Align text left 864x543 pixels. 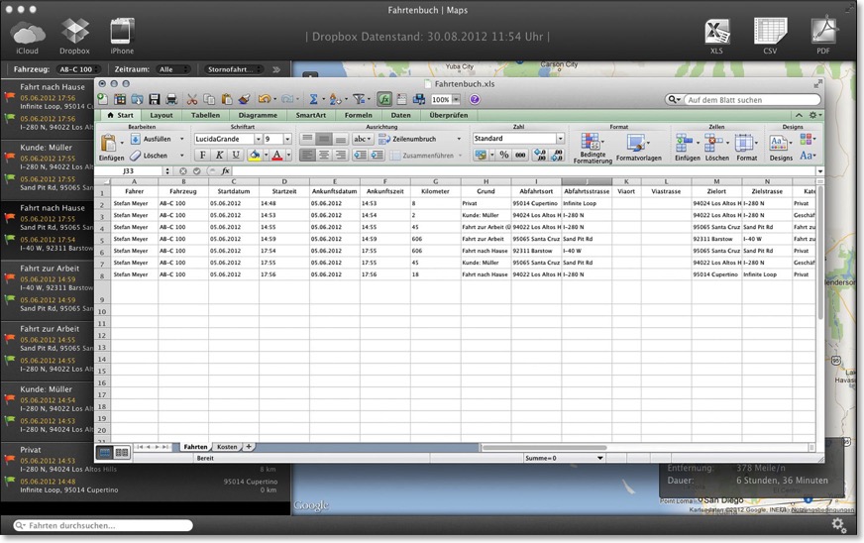(x=307, y=155)
